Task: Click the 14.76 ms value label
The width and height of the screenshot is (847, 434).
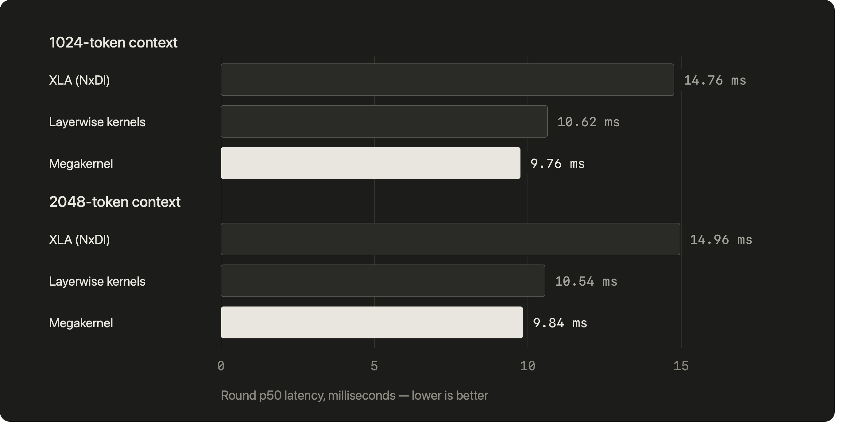Action: (715, 80)
